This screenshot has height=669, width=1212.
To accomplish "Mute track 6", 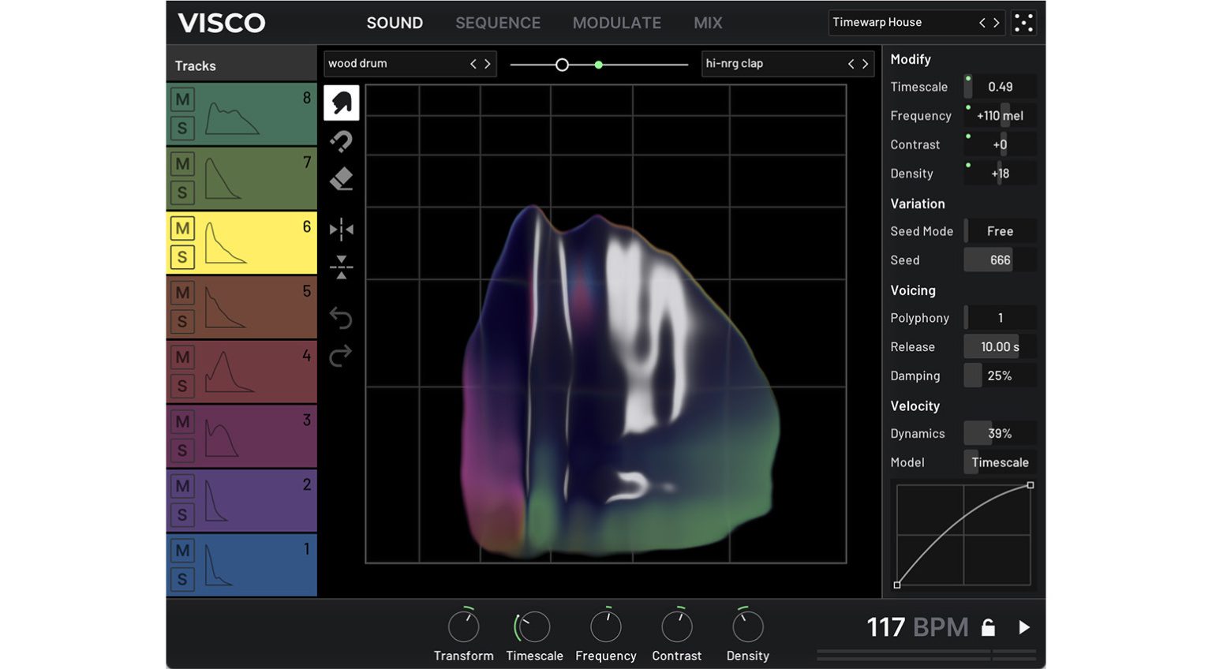I will click(x=182, y=228).
